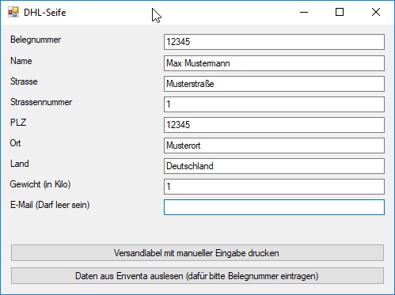This screenshot has width=395, height=295.
Task: Click the PLZ input box
Action: (x=274, y=125)
